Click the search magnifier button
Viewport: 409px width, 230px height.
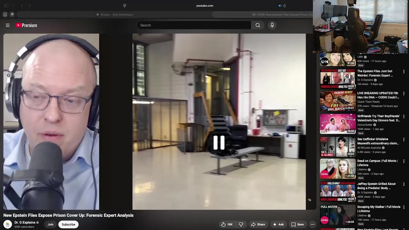[258, 25]
